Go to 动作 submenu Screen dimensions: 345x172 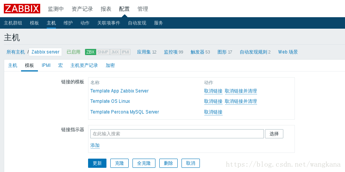[85, 23]
